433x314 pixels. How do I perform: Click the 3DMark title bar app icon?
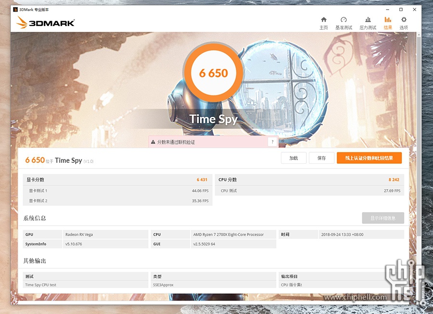click(15, 10)
